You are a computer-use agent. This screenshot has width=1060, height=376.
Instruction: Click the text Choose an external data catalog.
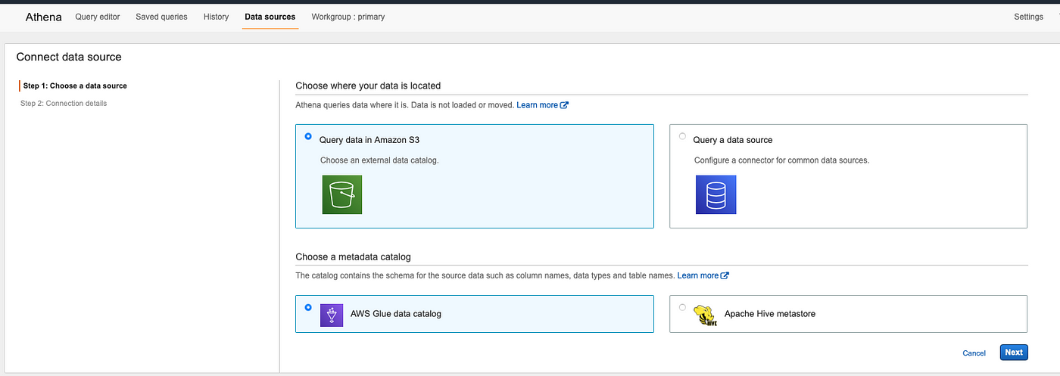379,160
